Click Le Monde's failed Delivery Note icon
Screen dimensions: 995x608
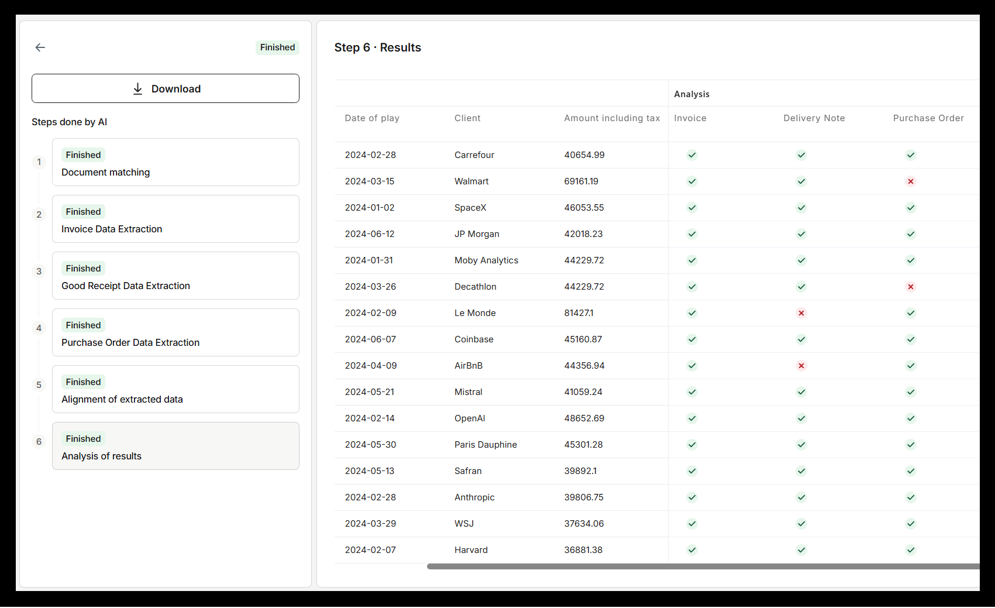coord(801,313)
